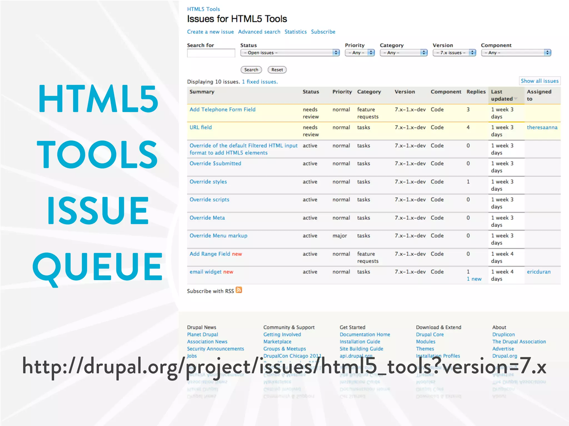
Task: Open the Association News footer link
Action: pos(207,342)
